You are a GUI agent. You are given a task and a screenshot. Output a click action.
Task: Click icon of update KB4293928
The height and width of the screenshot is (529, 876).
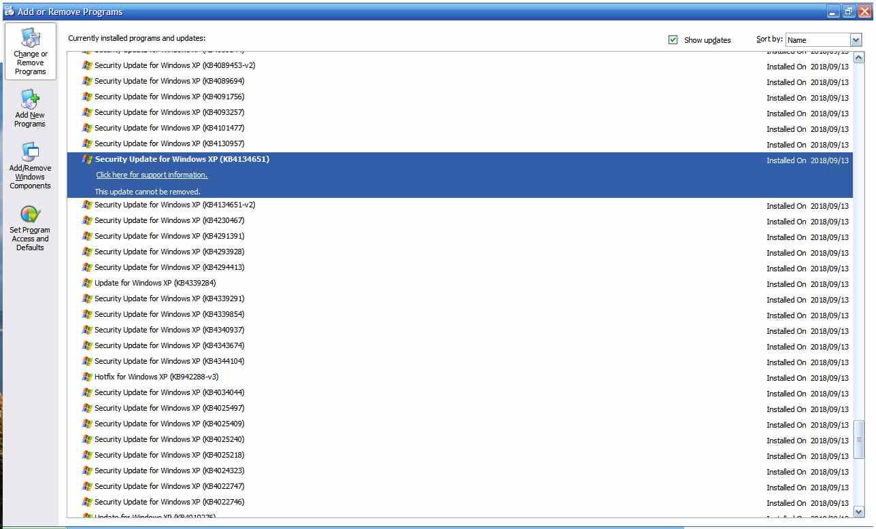[x=87, y=252]
